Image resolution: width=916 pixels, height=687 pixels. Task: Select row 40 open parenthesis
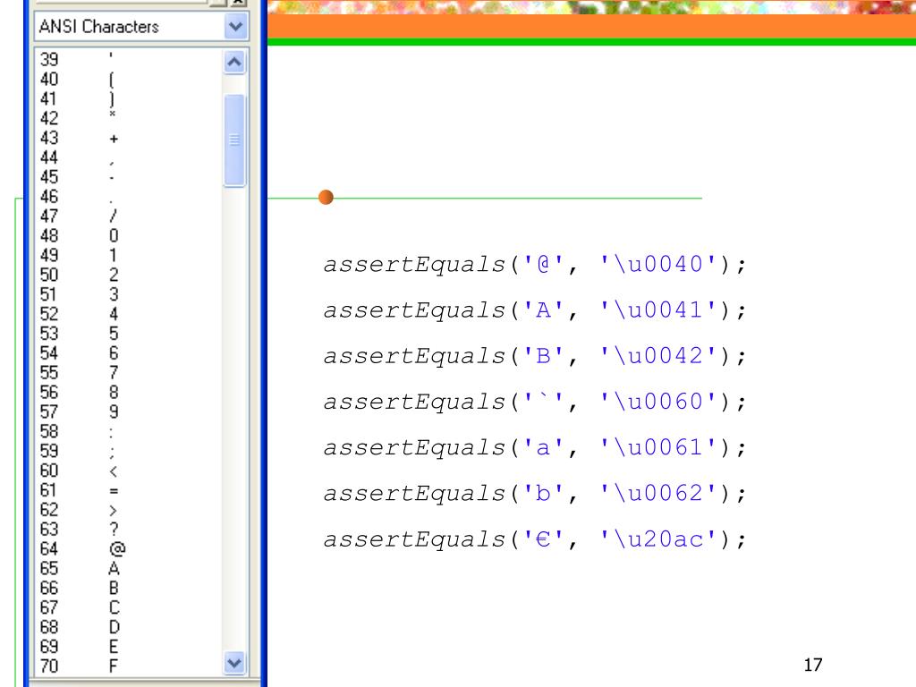pos(129,80)
